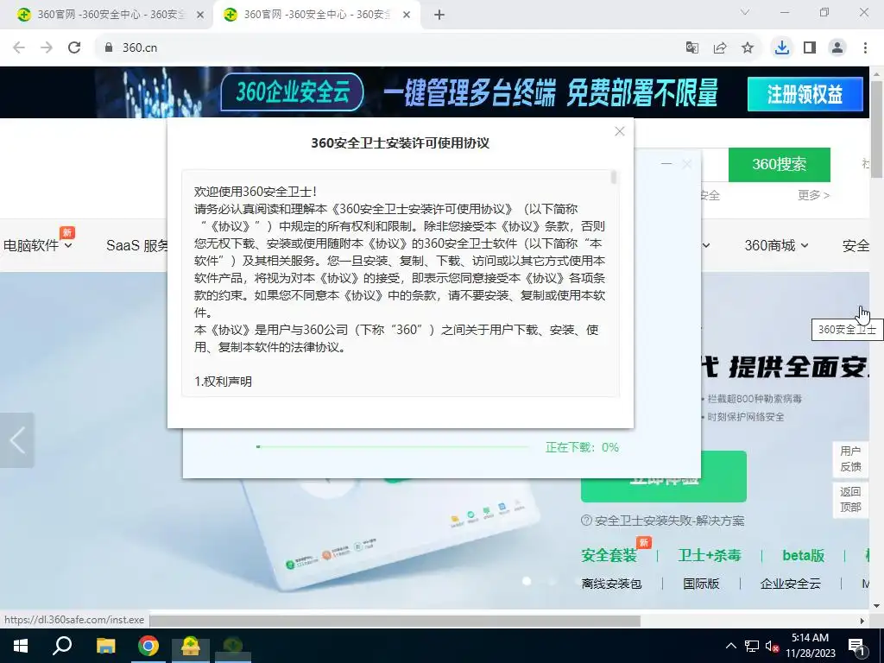Click Chrome icon in taskbar
This screenshot has height=663, width=884.
coord(148,646)
